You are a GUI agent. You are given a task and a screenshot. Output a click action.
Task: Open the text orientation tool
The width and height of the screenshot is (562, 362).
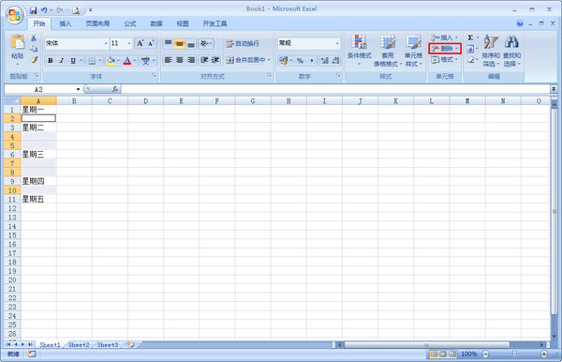204,43
